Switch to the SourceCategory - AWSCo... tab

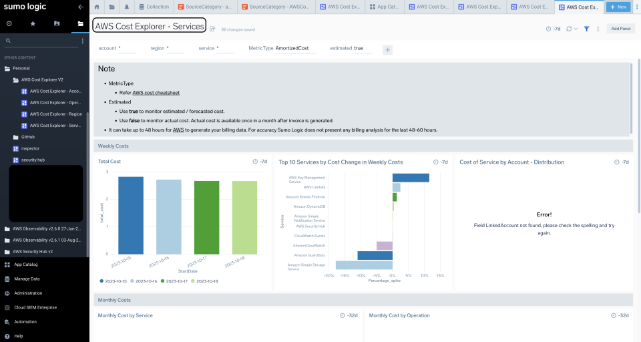[276, 7]
